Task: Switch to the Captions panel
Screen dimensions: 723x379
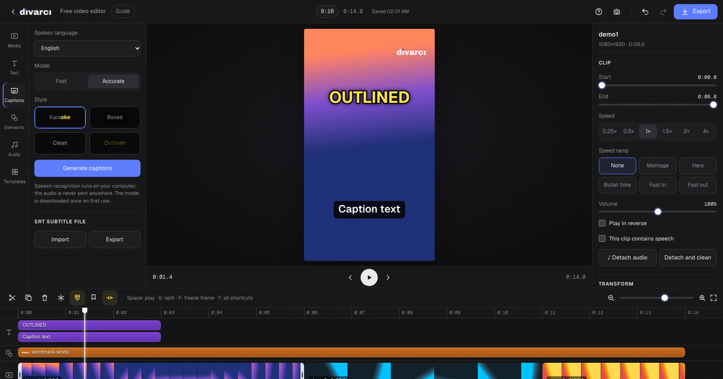Action: (x=14, y=95)
